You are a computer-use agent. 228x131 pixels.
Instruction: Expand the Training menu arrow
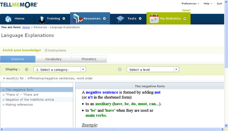point(64,19)
